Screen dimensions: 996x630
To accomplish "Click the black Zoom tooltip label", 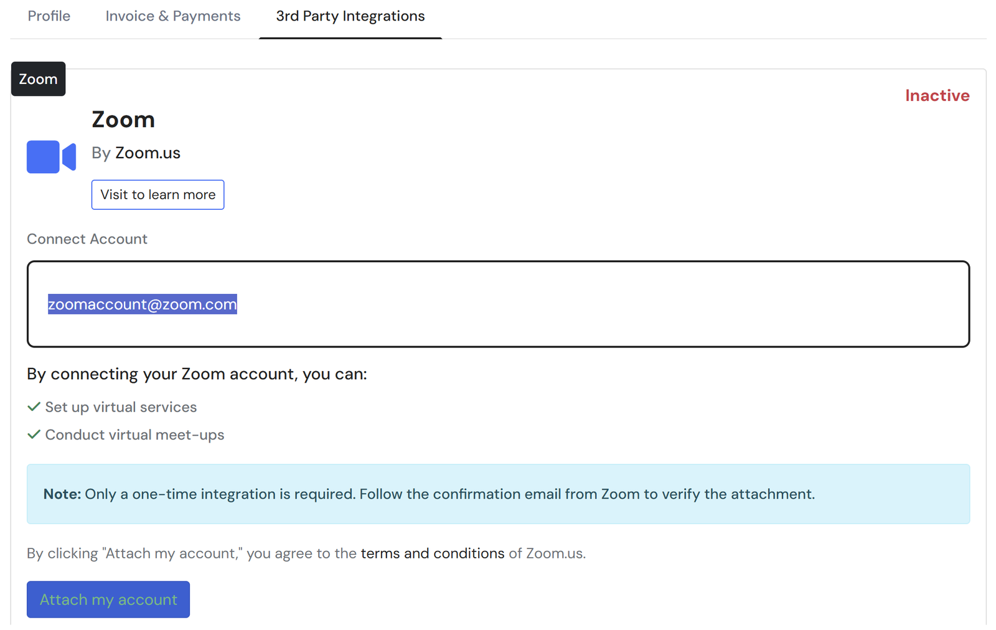I will (x=38, y=79).
